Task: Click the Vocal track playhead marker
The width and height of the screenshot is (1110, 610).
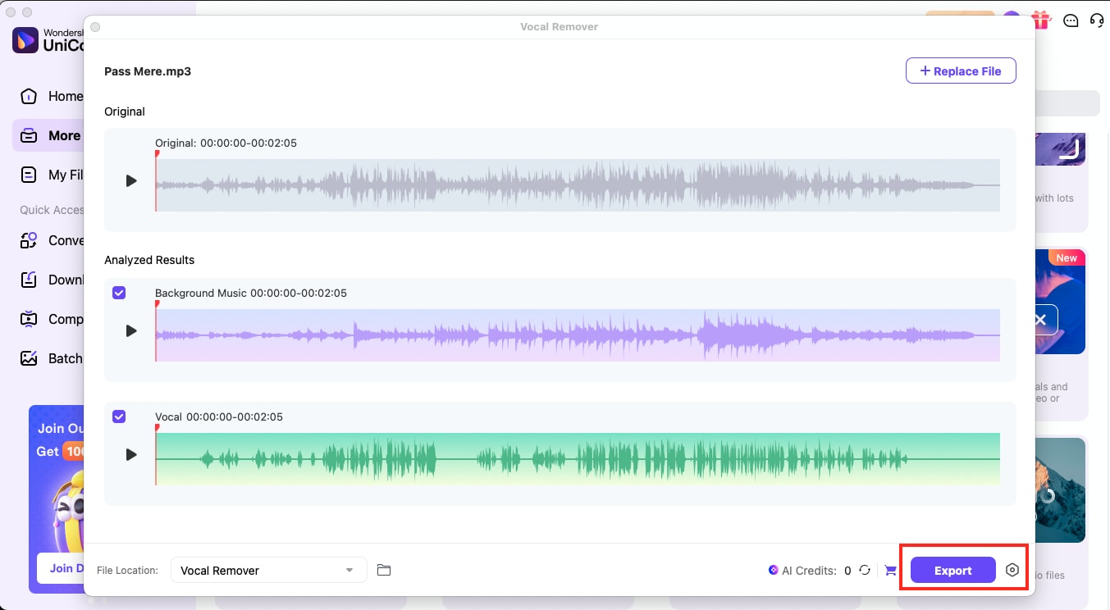Action: pyautogui.click(x=157, y=427)
